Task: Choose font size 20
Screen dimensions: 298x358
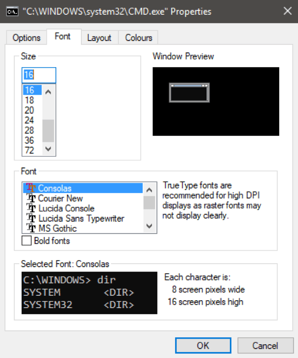Action: (x=32, y=110)
